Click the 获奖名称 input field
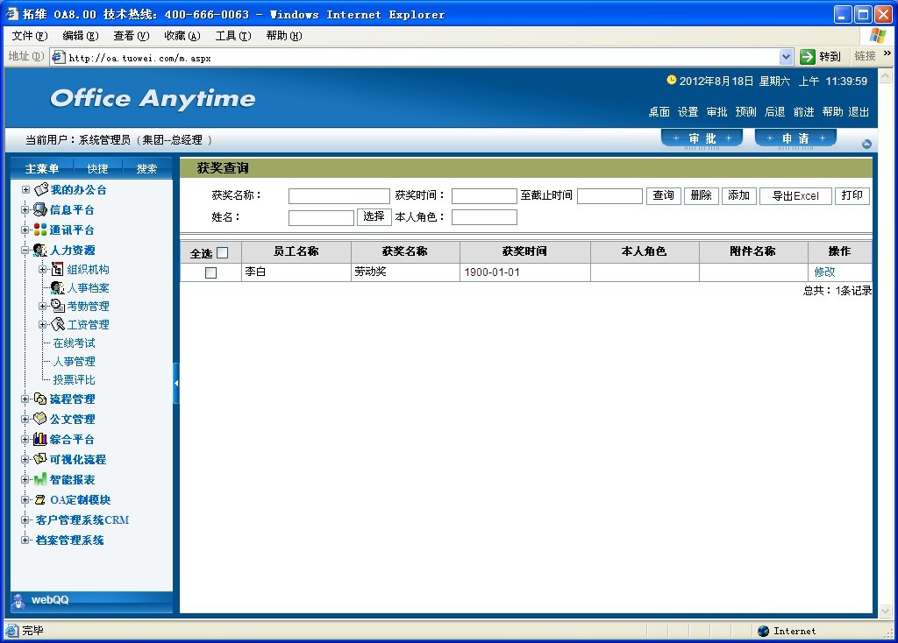 pos(339,196)
